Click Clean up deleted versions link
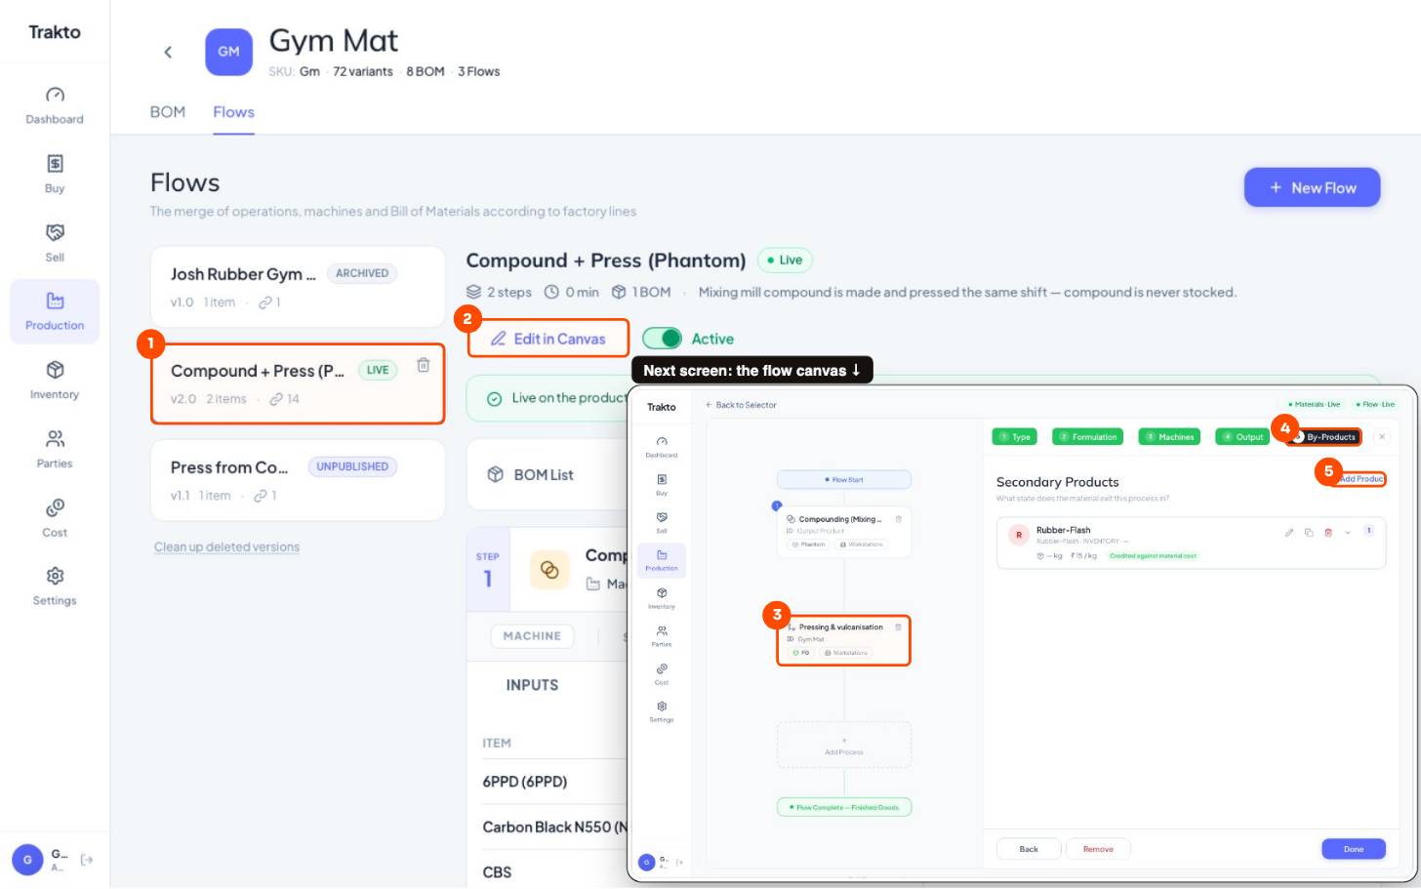1421x889 pixels. click(x=226, y=547)
